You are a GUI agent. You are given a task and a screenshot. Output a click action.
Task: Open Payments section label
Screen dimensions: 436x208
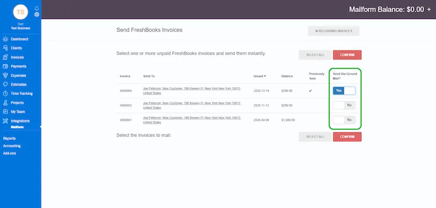19,66
